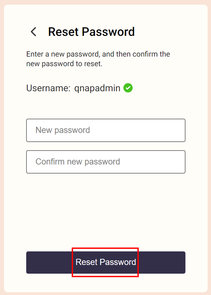Click the peach border outside the card
Viewport: 211px width, 295px height.
pyautogui.click(x=2, y=147)
